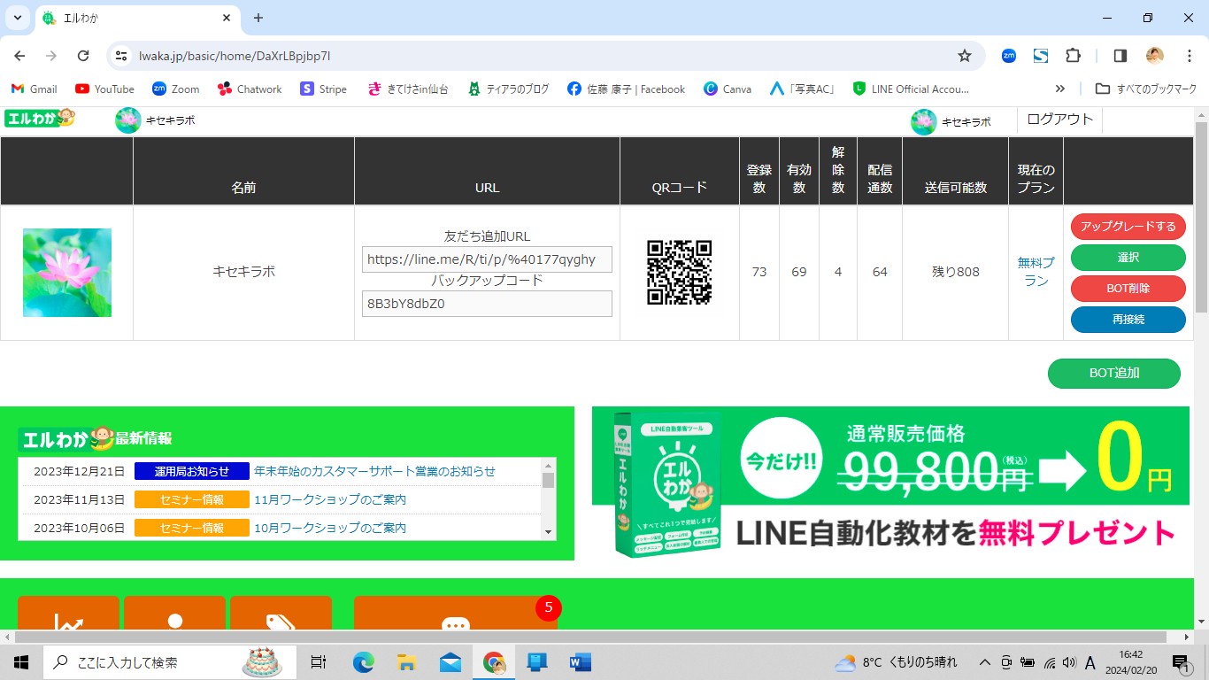Toggle the browser side panel icon
The width and height of the screenshot is (1209, 680).
click(x=1120, y=56)
